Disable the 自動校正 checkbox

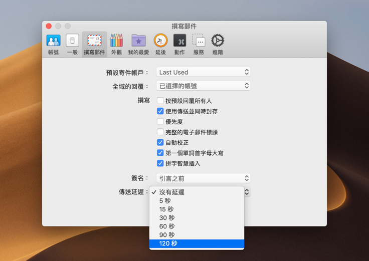tap(160, 142)
